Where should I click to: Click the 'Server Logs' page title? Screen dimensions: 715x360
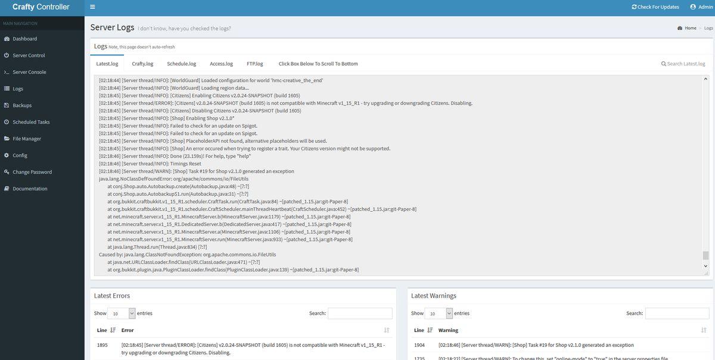113,27
